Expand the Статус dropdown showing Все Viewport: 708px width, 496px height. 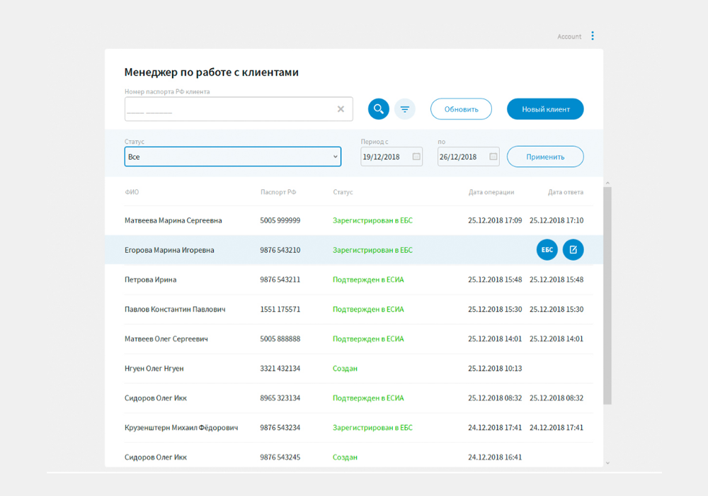tap(232, 157)
